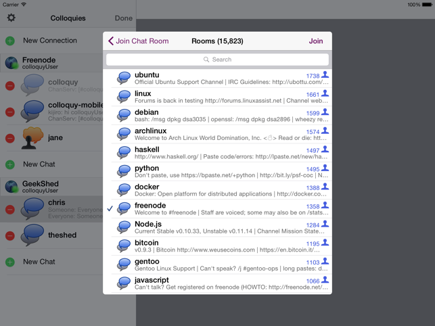
Task: Click the theshed chat bubble icon
Action: pos(32,235)
